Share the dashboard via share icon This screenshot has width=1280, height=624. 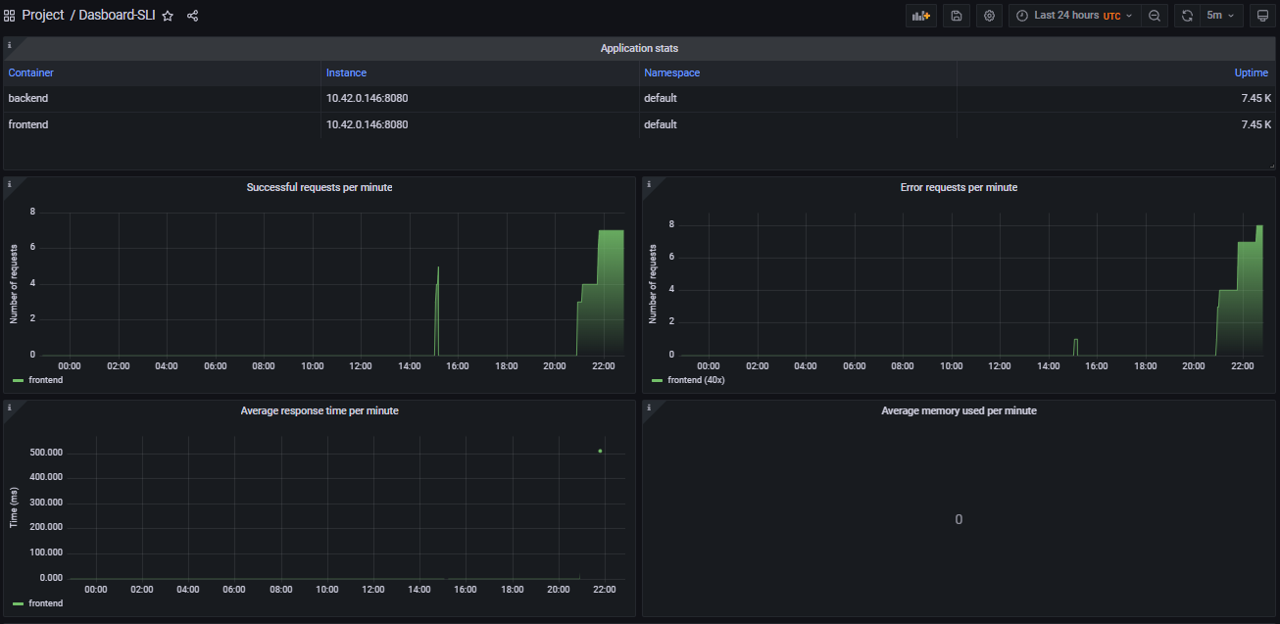point(192,16)
